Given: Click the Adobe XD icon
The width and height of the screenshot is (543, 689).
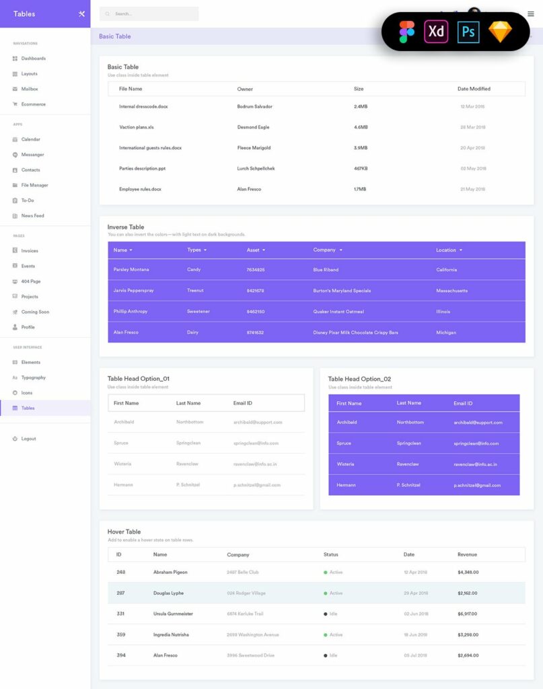Looking at the screenshot, I should tap(435, 31).
